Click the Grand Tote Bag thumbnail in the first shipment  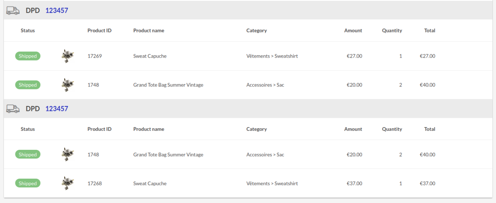(68, 85)
